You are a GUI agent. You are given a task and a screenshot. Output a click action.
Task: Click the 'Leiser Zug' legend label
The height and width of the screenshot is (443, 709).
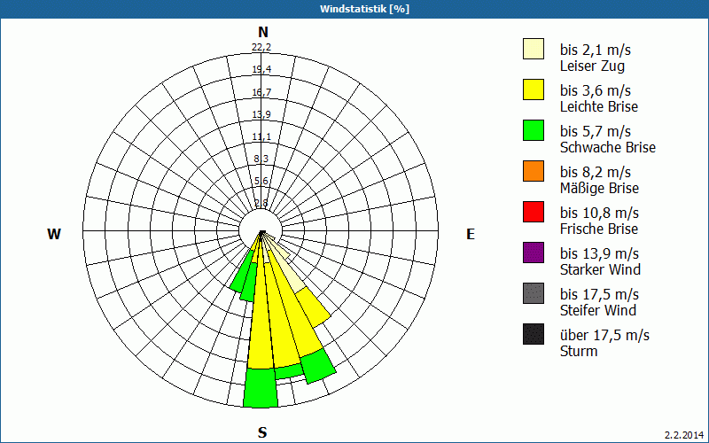click(592, 66)
